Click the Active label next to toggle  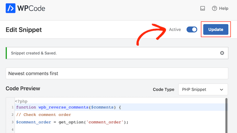175,30
